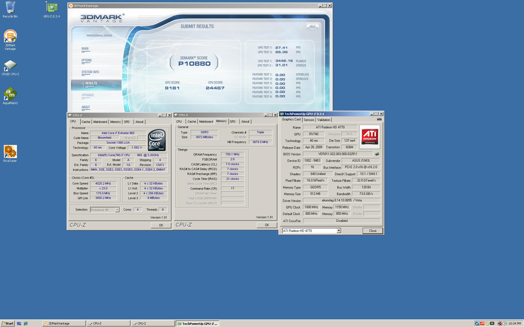Click the Core Speed 4025.2 MHz field
Image resolution: width=524 pixels, height=327 pixels.
[x=103, y=183]
